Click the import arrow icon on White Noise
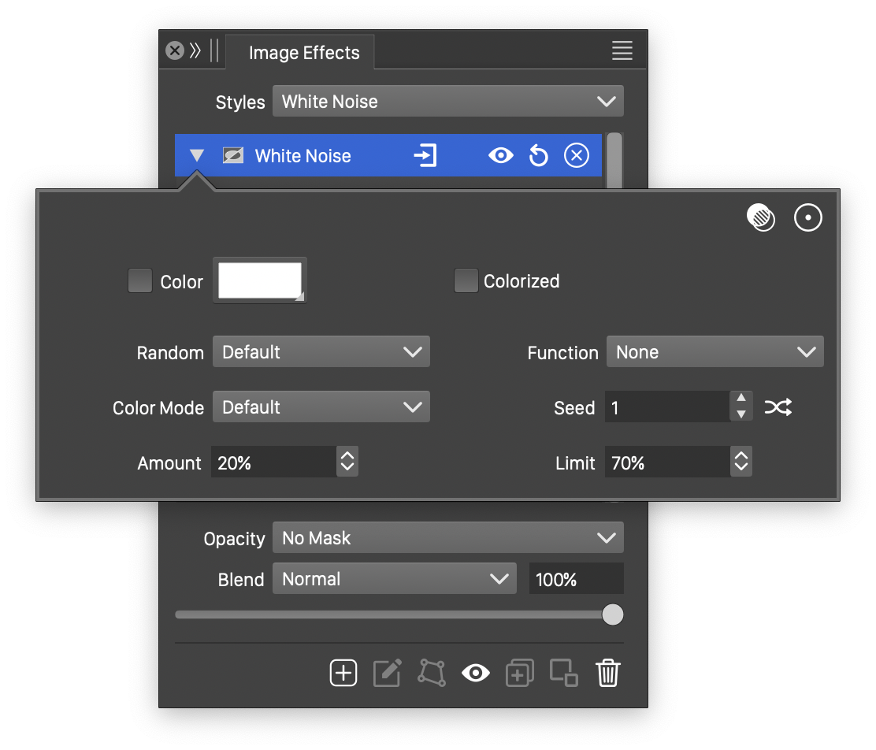 tap(425, 156)
